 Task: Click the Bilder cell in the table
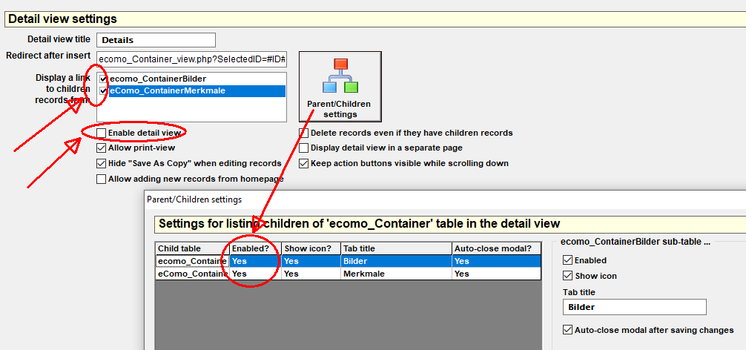pos(396,261)
